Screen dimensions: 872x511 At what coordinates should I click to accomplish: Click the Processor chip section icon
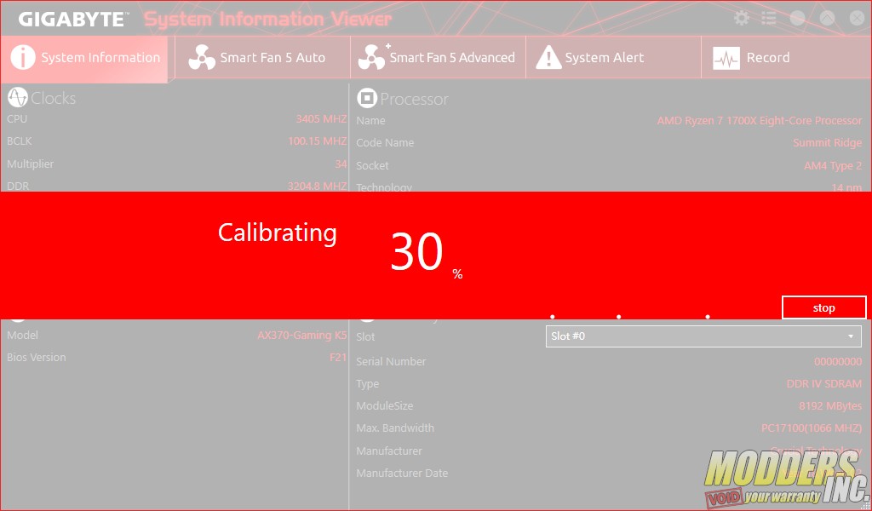[366, 99]
